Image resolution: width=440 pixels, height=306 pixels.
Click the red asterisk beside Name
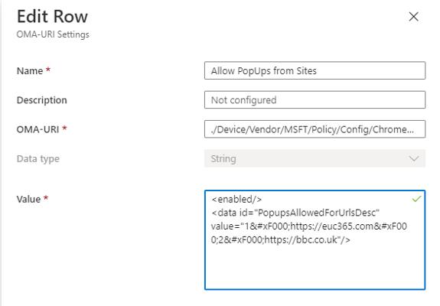click(48, 69)
